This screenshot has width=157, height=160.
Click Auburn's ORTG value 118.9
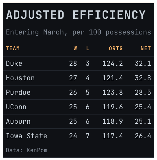[113, 121]
